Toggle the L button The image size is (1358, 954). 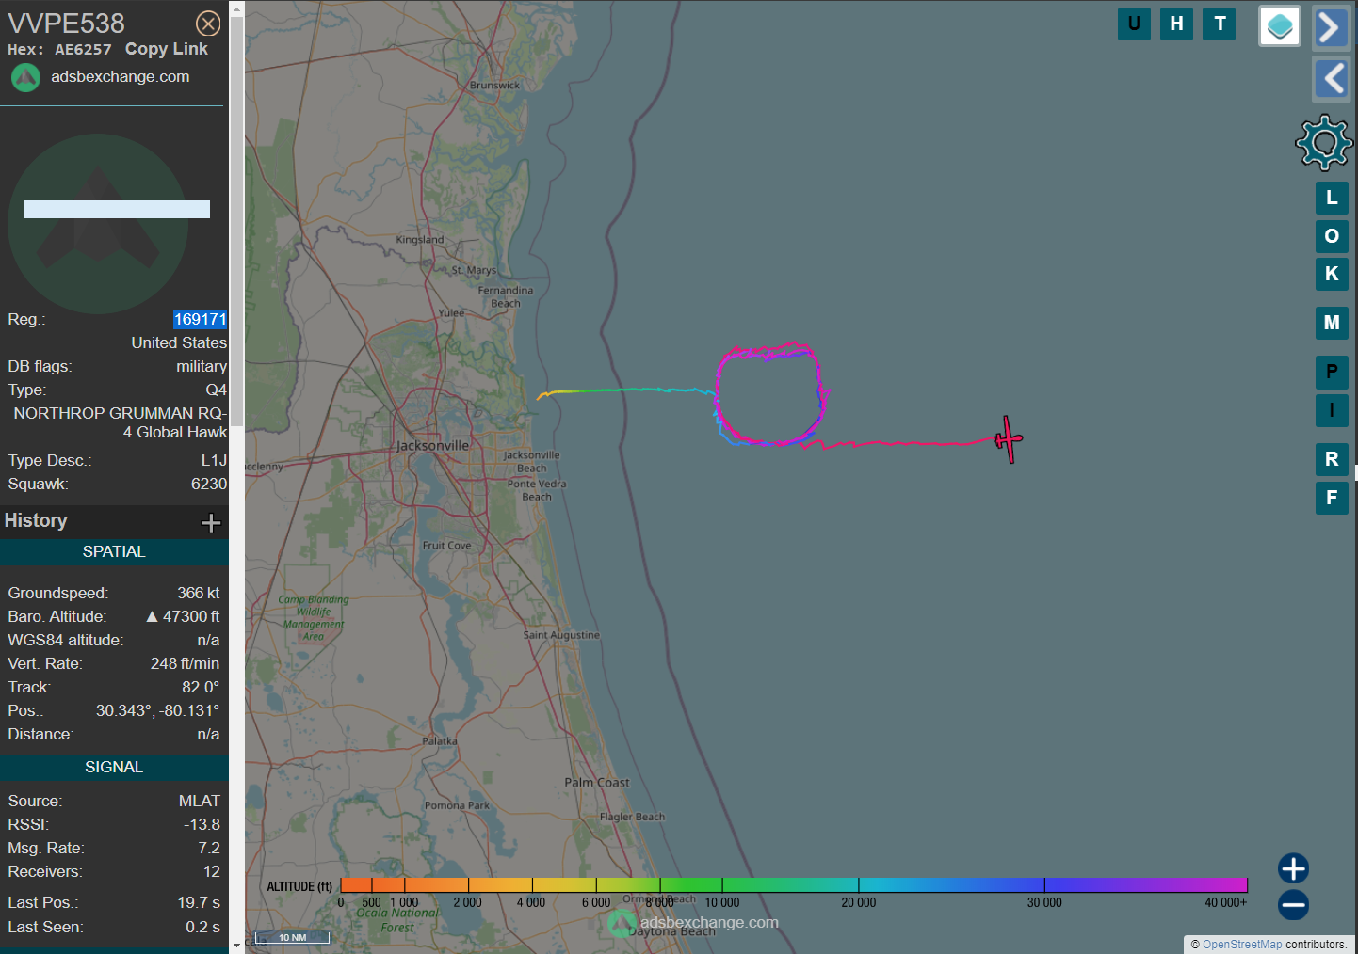(x=1332, y=198)
